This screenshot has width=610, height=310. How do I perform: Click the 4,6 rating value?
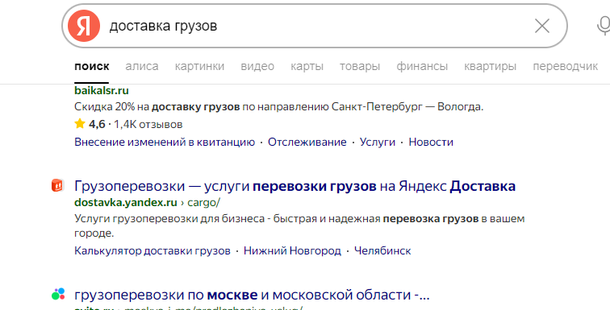[97, 125]
